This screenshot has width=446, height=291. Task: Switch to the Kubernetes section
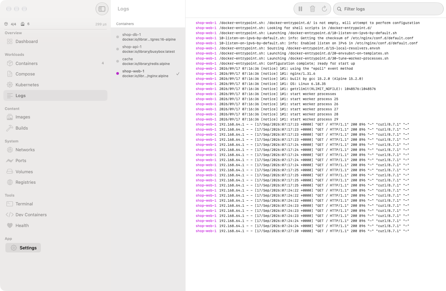click(x=55, y=85)
